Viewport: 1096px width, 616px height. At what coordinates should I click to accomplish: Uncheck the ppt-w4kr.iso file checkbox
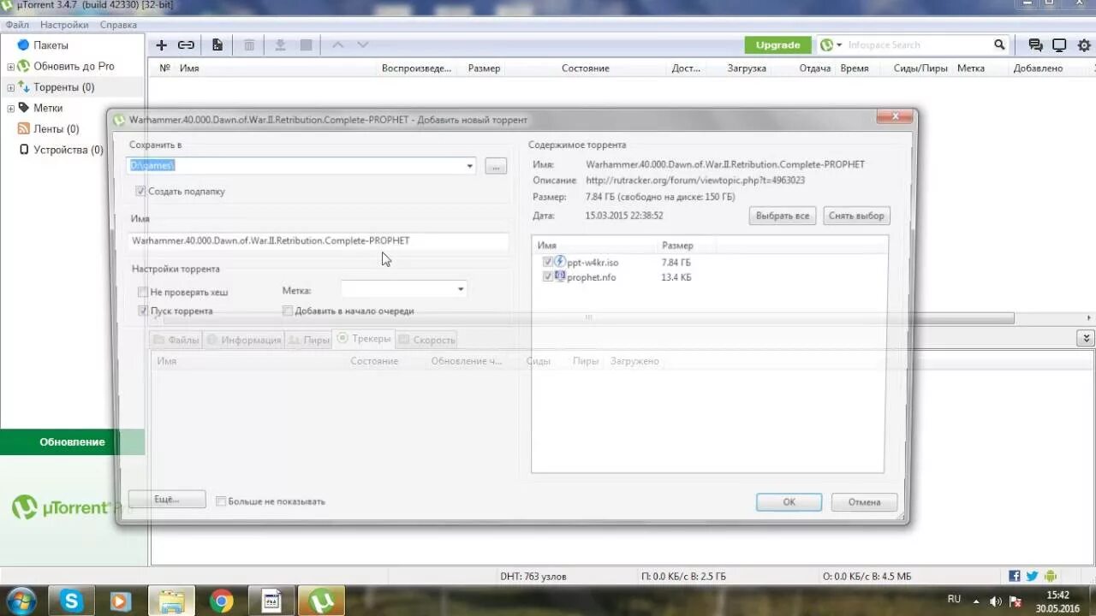click(548, 263)
